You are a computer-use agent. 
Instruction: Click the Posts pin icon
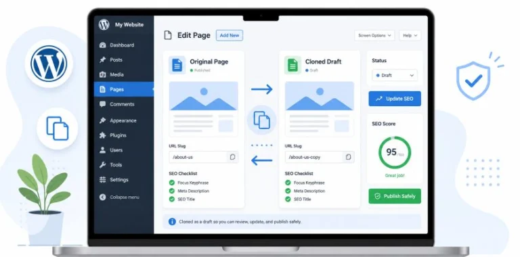pos(102,60)
